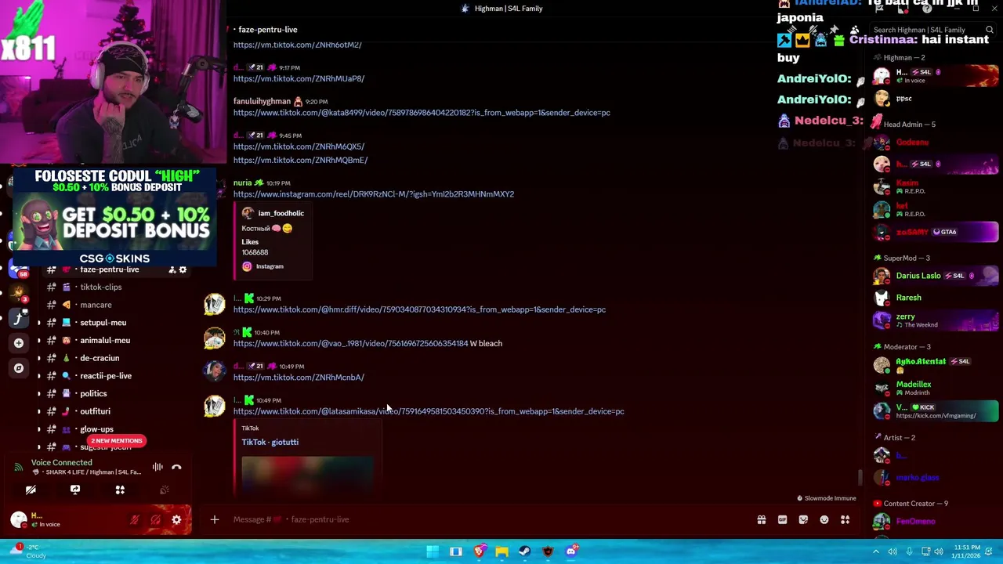Open Brave browser from the taskbar
The height and width of the screenshot is (564, 1003).
pos(479,551)
